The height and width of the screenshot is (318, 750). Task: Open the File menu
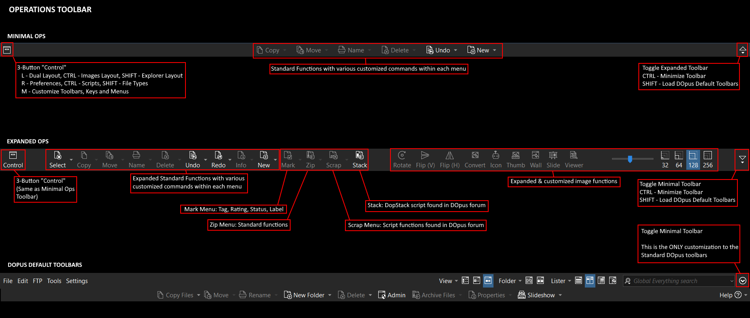point(8,281)
